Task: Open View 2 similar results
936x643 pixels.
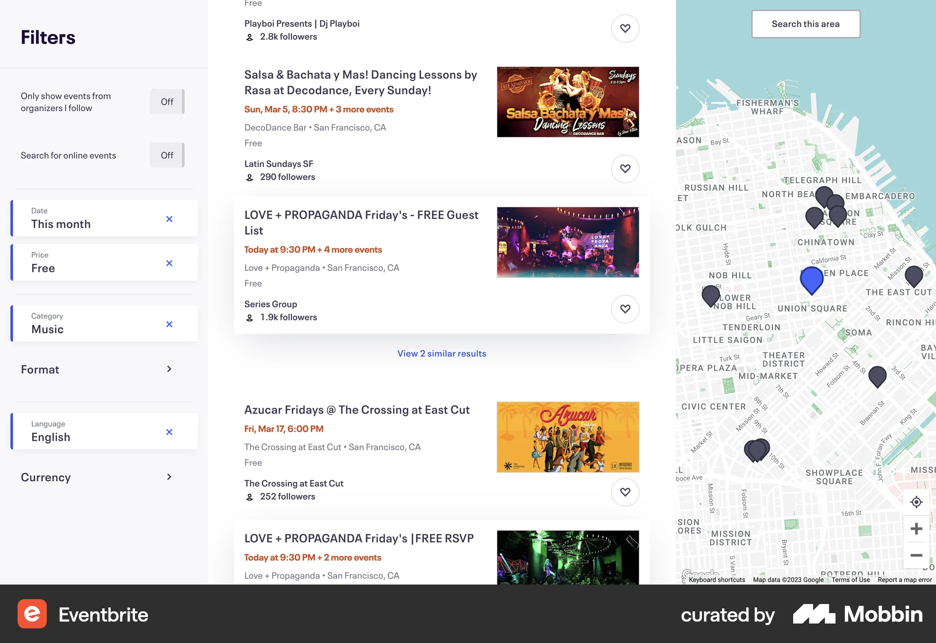Action: (441, 353)
